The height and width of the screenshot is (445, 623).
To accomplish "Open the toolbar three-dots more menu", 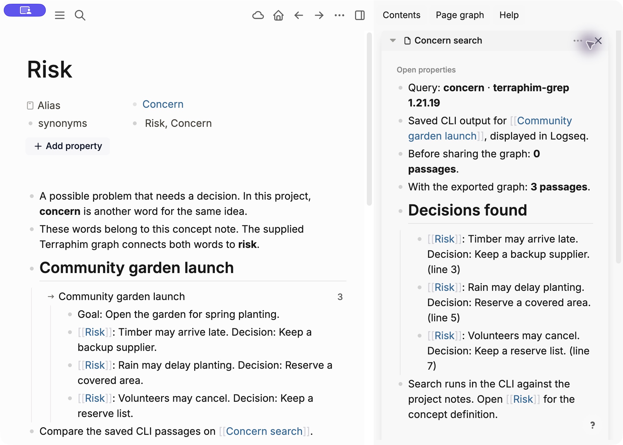I will tap(339, 15).
